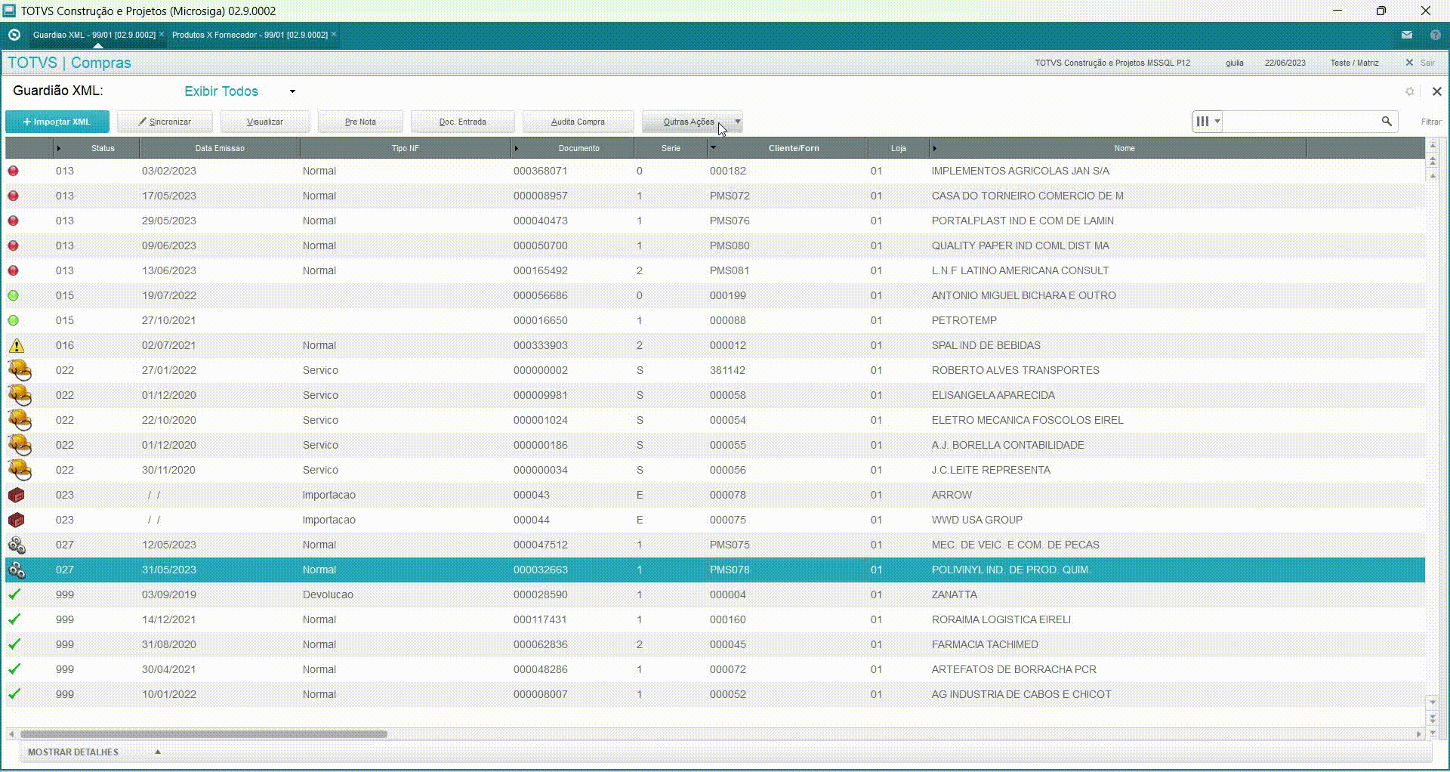Click the Audita Compra button
Viewport: 1450px width, 772px height.
tap(578, 122)
